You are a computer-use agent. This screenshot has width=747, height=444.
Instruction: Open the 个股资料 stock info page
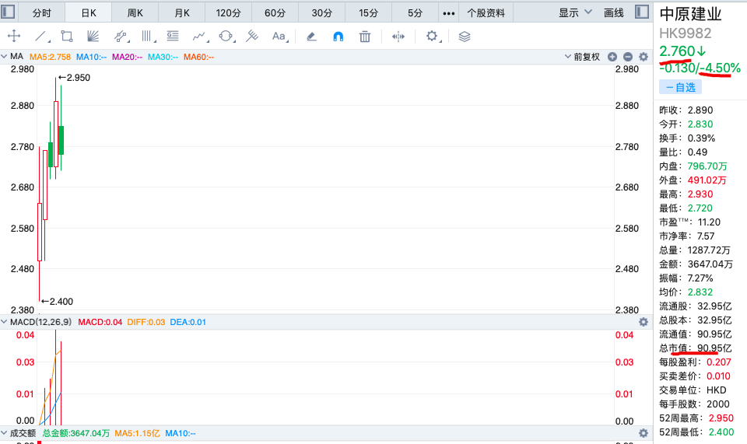(x=486, y=12)
